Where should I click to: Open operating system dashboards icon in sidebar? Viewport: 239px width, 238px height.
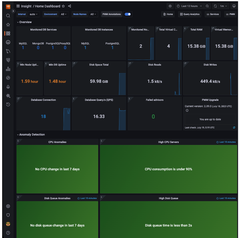(x=8, y=42)
